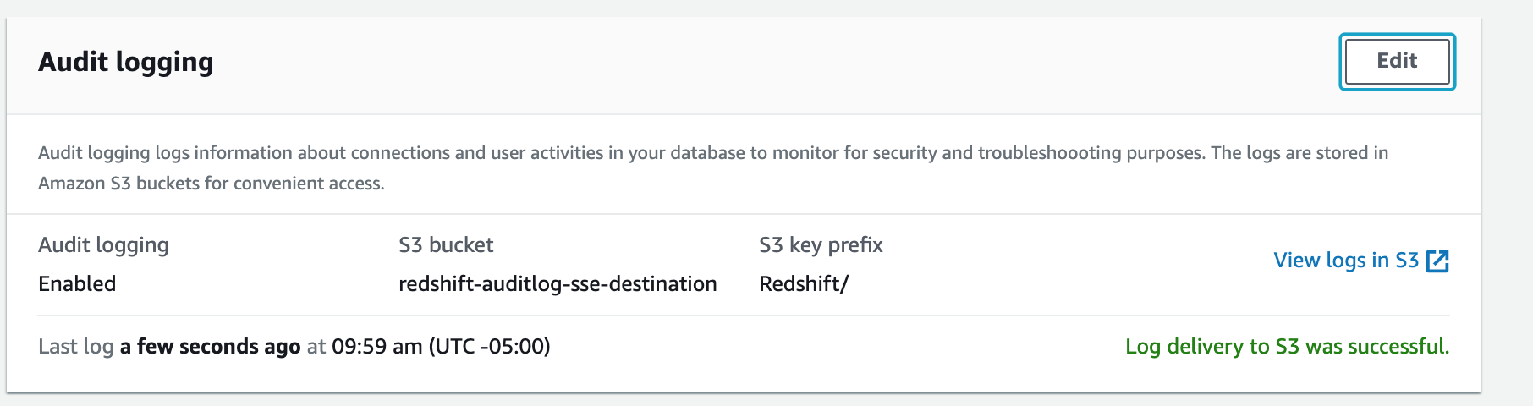Click the Audit logging field label

click(x=103, y=245)
